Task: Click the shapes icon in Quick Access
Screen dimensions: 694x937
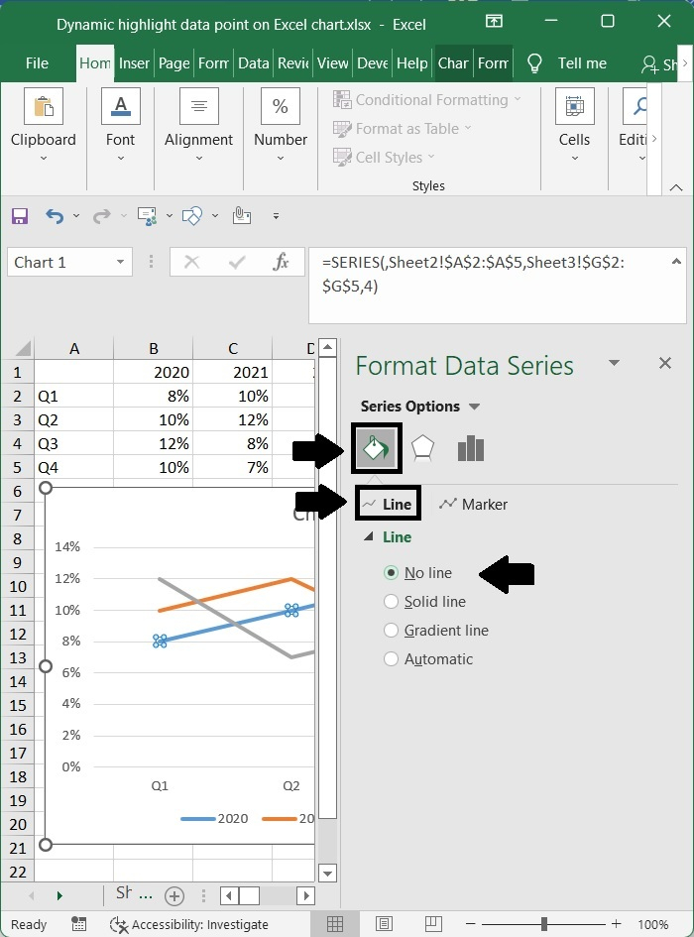Action: pyautogui.click(x=192, y=216)
